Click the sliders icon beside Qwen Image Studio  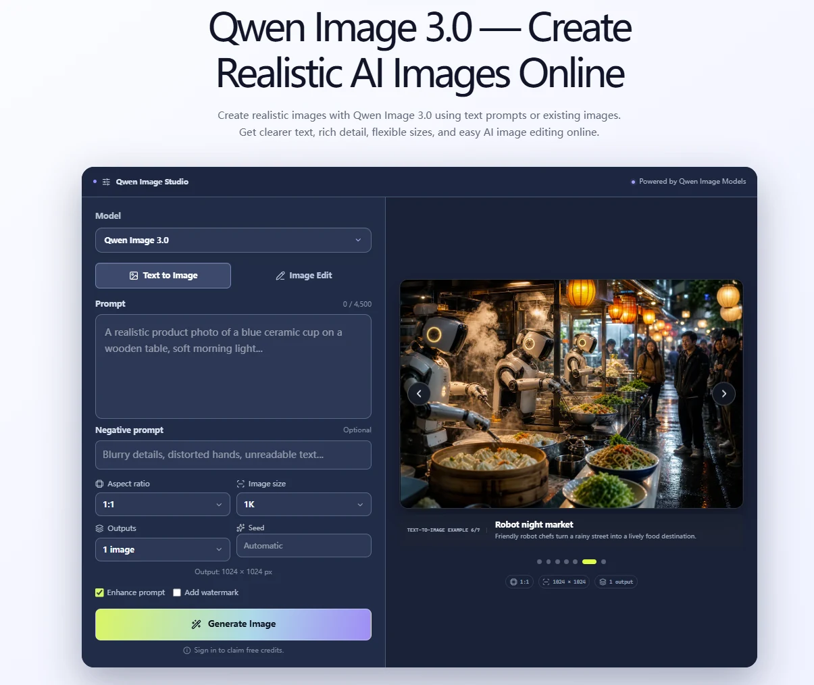tap(106, 182)
